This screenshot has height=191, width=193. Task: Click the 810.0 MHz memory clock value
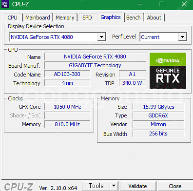tap(67, 124)
